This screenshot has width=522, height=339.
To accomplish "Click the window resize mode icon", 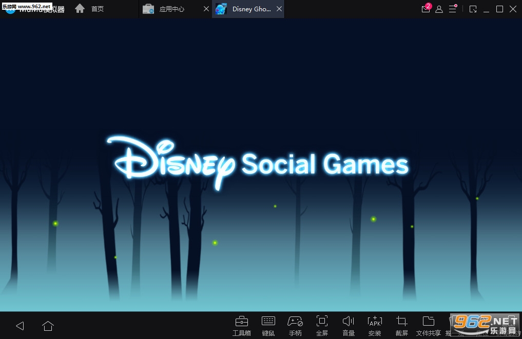I will click(x=473, y=9).
